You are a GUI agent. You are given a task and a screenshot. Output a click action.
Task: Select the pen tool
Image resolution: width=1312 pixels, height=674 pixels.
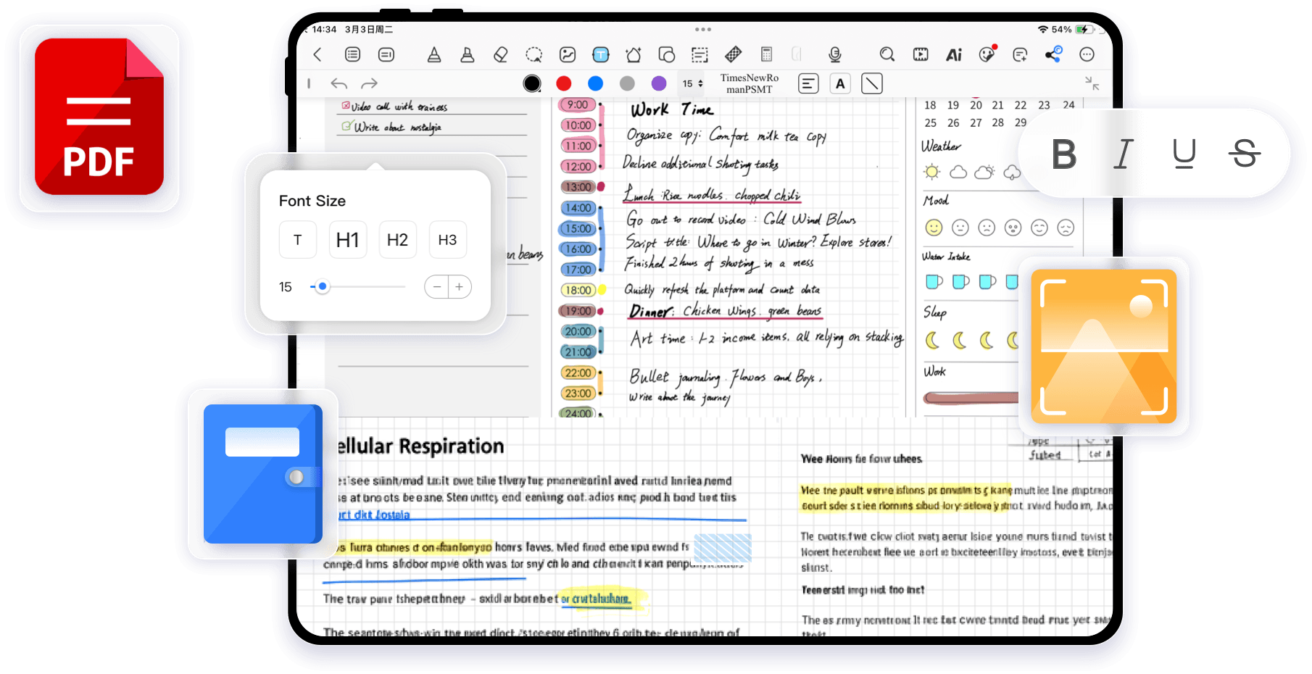pyautogui.click(x=434, y=54)
